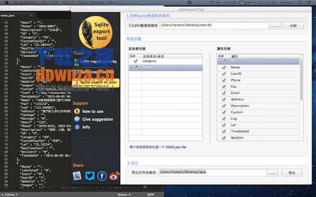Share via the Twitter icon
This screenshot has height=197, width=316.
click(90, 175)
